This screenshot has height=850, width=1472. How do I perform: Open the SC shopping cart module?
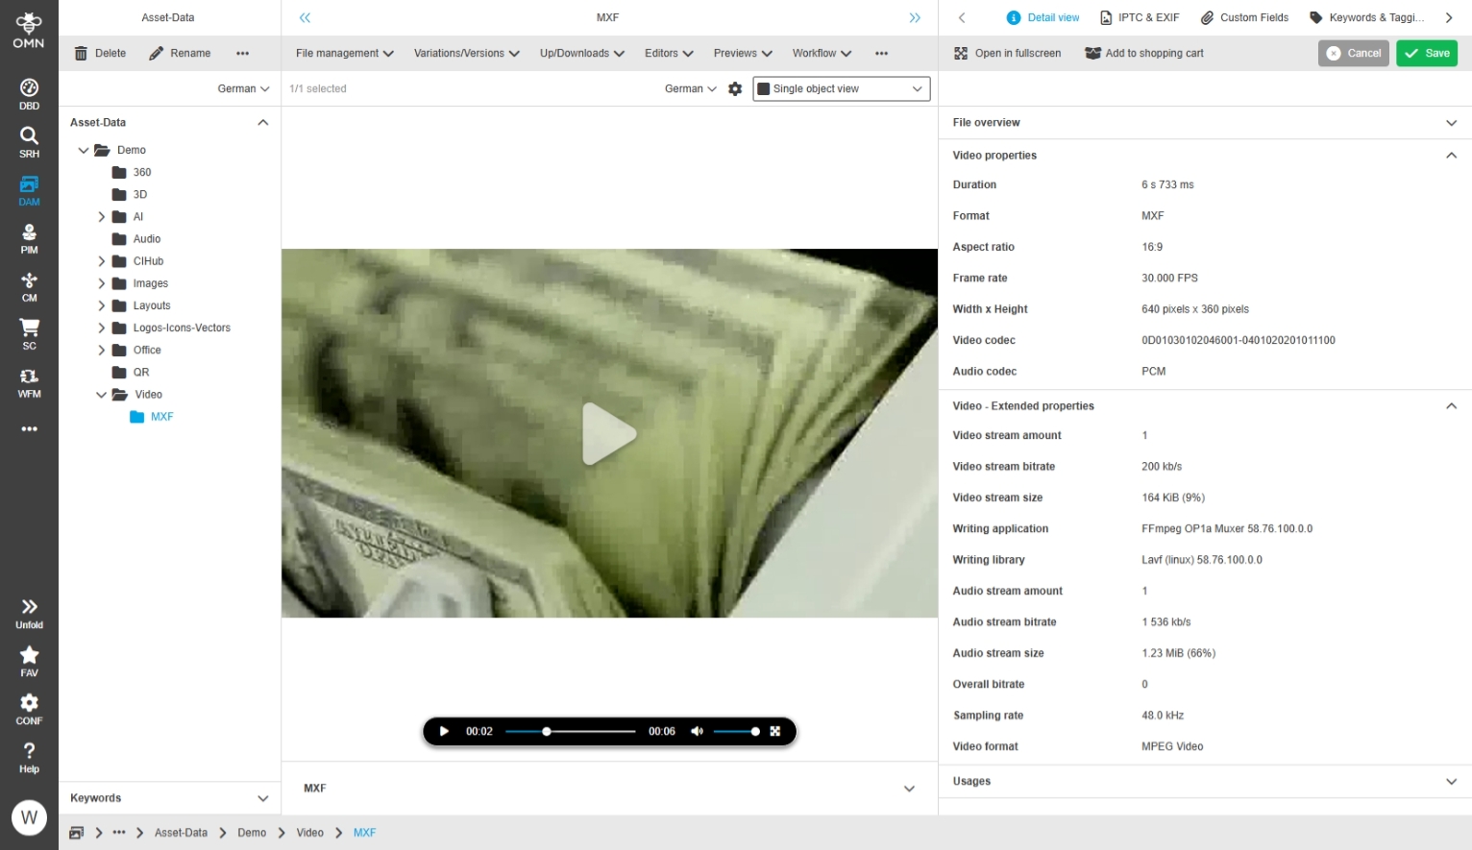coord(29,334)
